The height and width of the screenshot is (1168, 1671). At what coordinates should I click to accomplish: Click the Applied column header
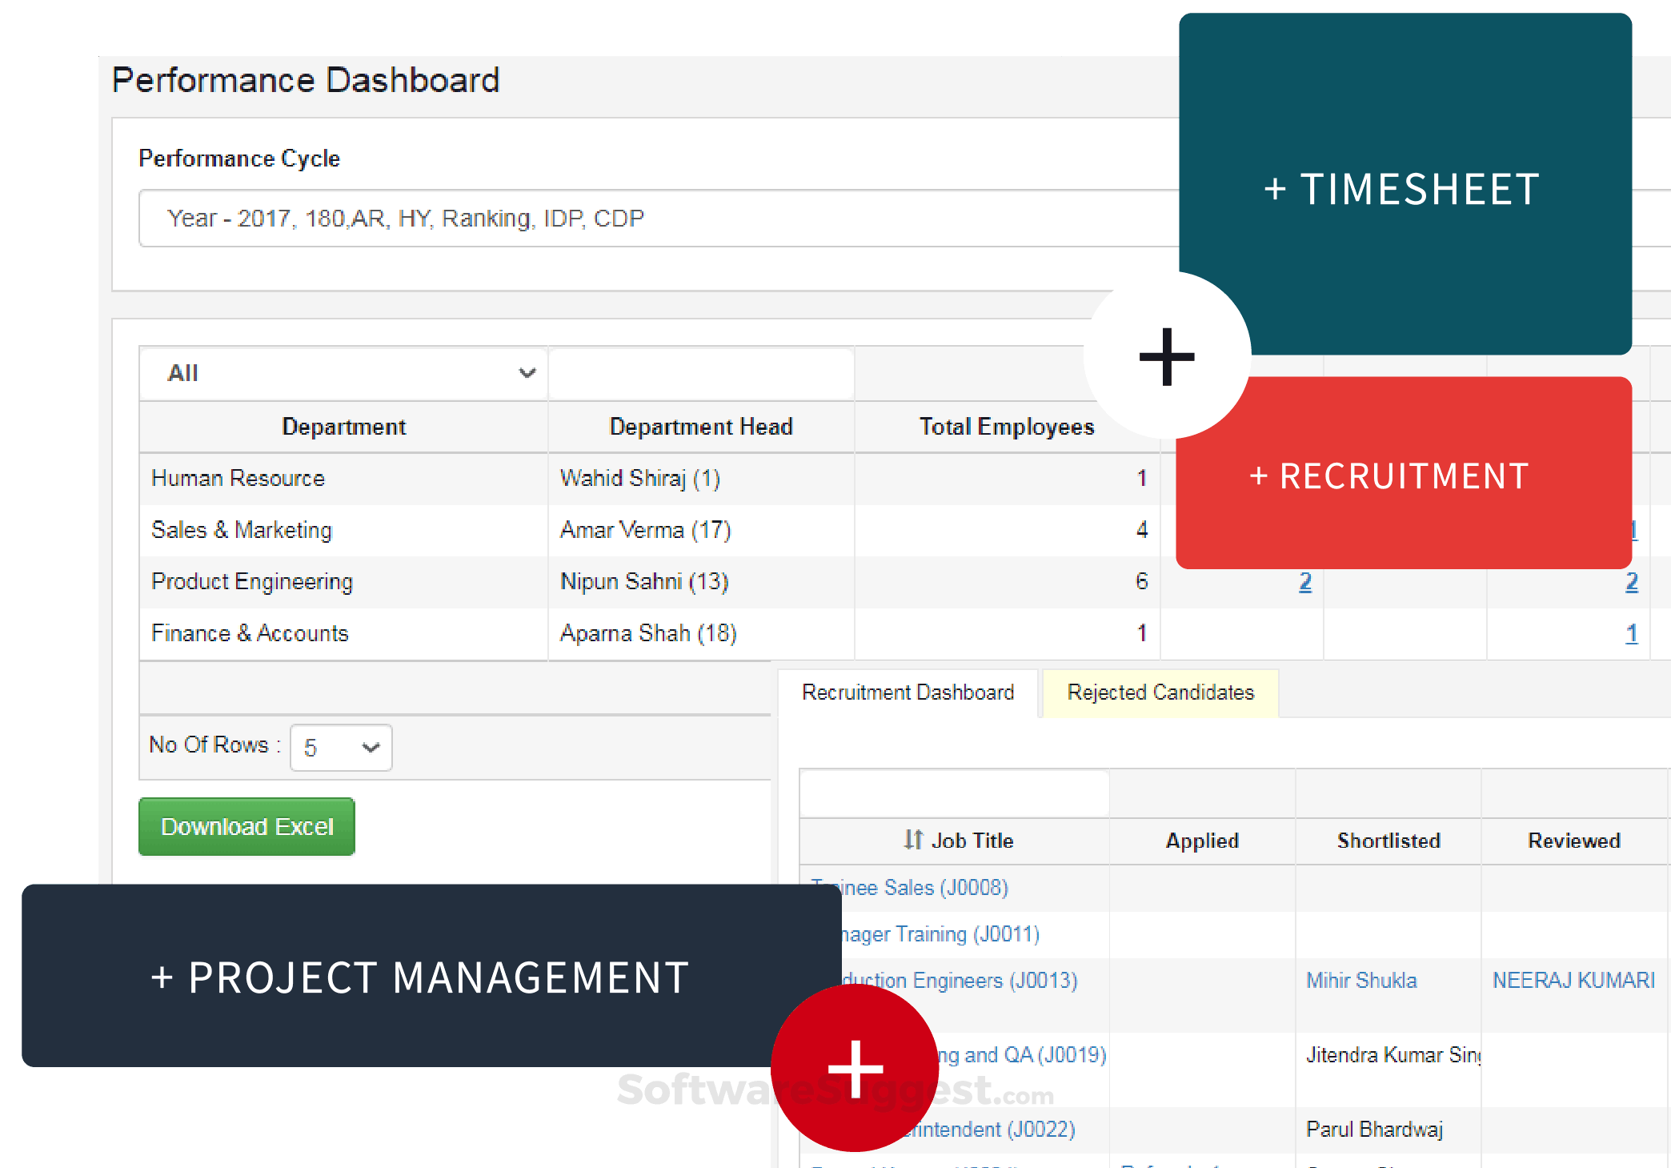(x=1202, y=841)
